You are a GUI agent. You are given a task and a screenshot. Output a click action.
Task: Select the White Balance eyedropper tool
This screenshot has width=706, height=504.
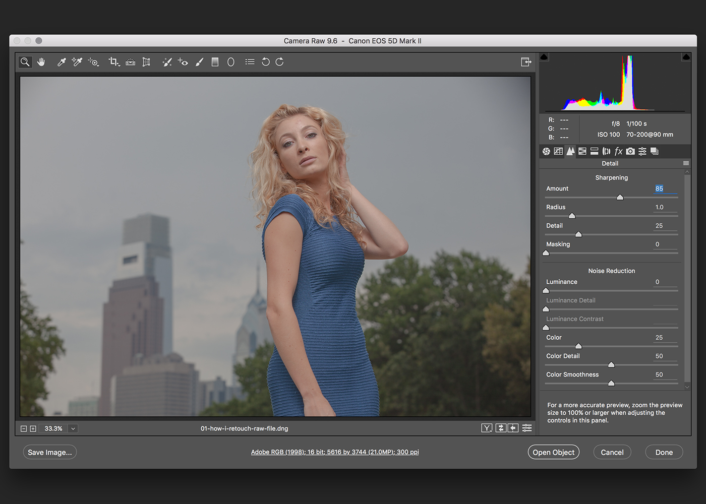[x=62, y=62]
